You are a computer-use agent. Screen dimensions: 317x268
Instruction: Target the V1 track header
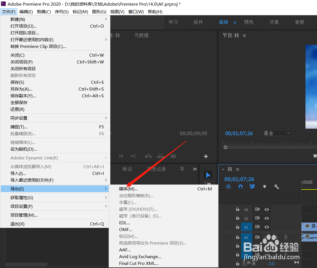[x=246, y=227]
